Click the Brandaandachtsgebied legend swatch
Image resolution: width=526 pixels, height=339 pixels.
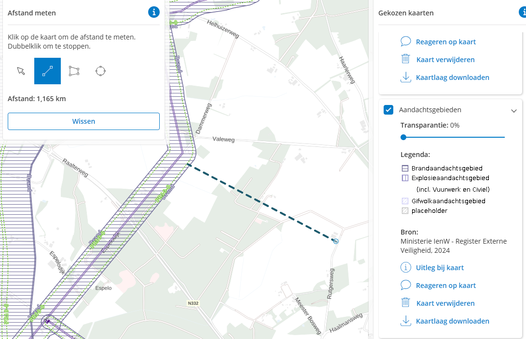405,169
